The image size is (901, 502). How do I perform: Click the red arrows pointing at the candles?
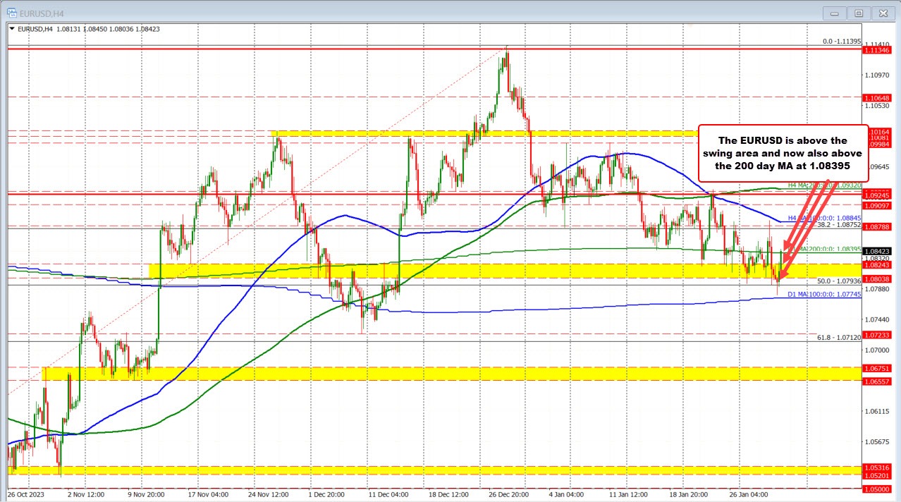(807, 226)
